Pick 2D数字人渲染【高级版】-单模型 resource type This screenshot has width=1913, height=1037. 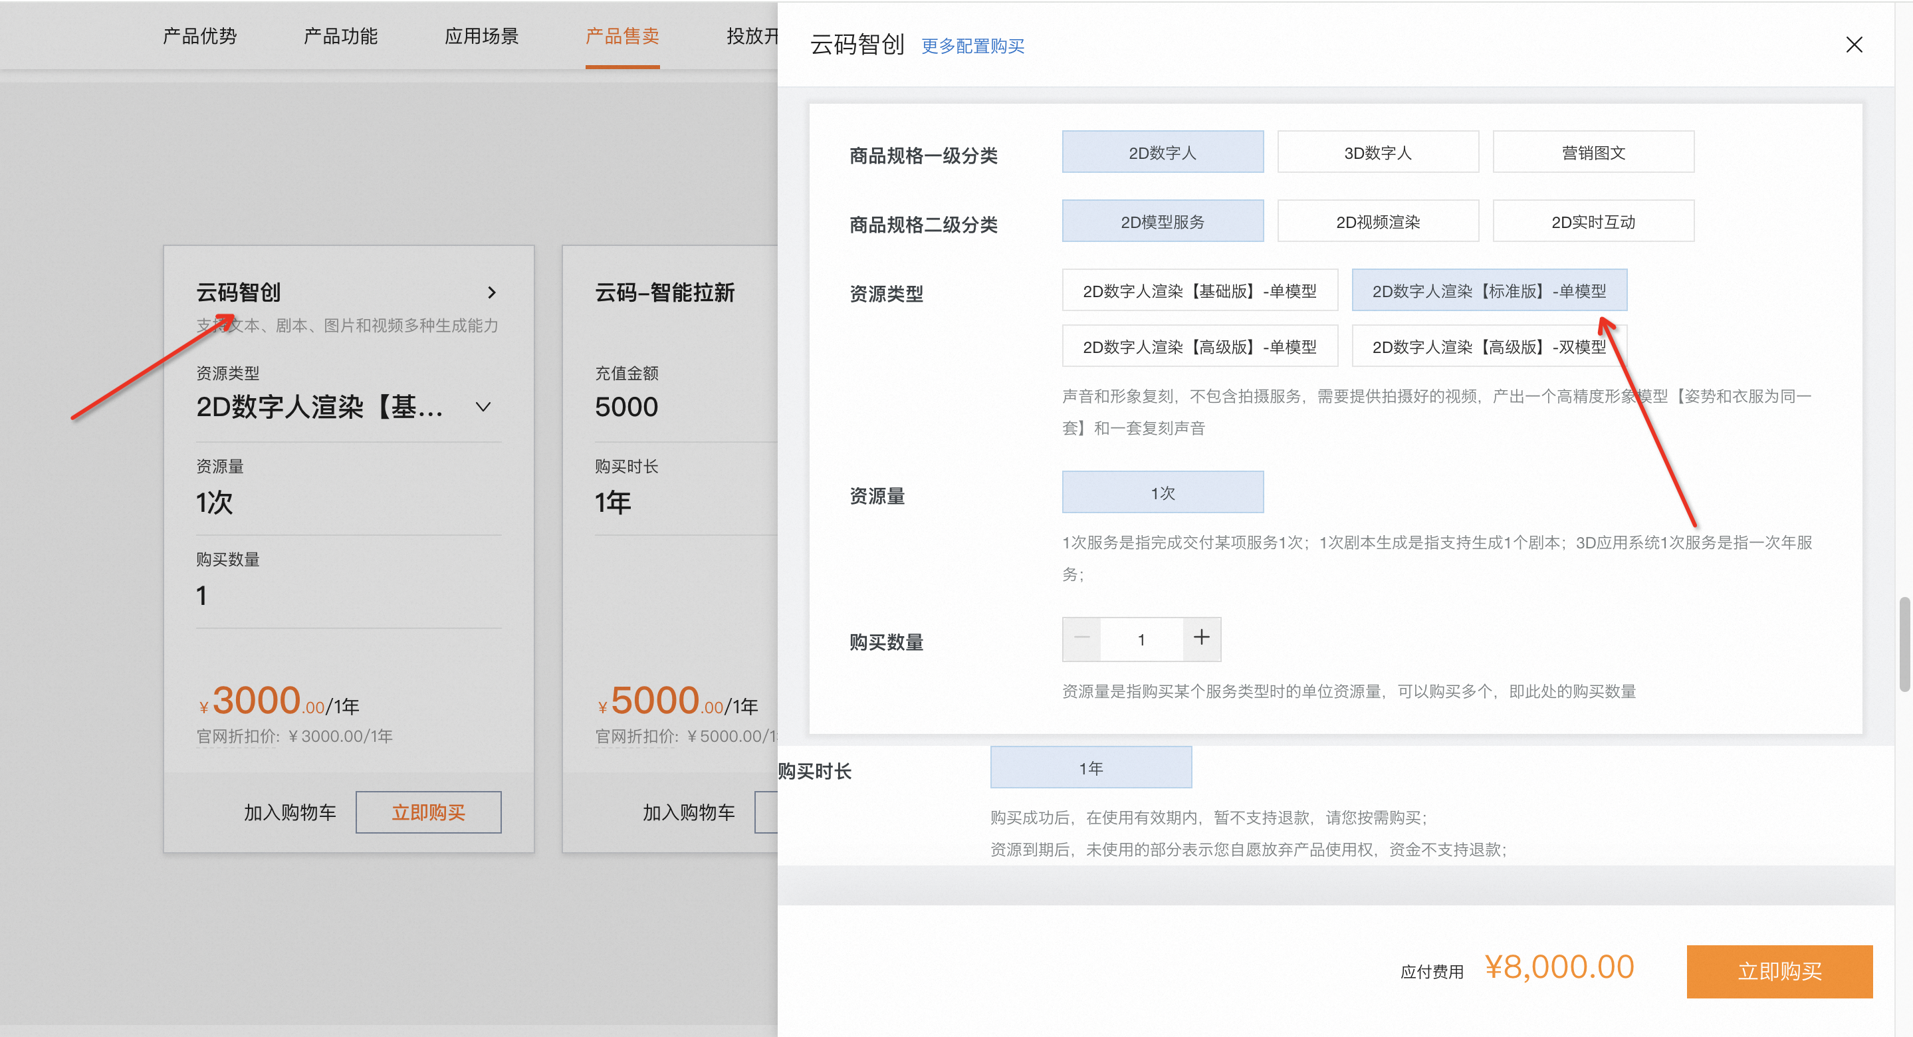coord(1199,346)
